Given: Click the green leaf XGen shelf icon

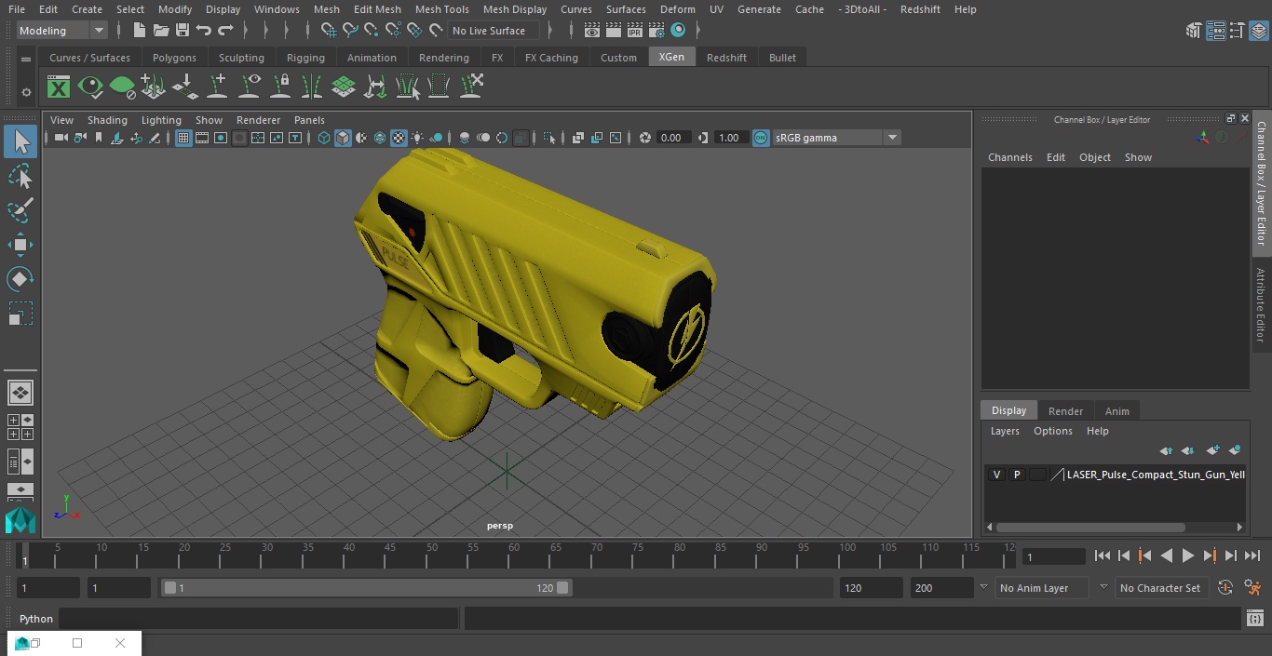Looking at the screenshot, I should (122, 87).
